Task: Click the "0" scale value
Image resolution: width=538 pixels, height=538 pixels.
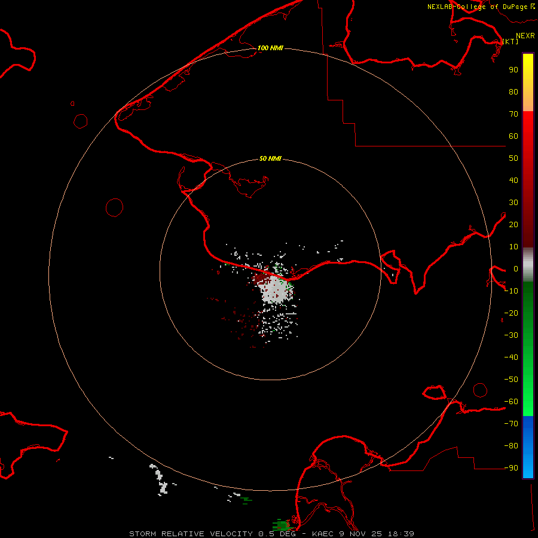Action: 516,268
